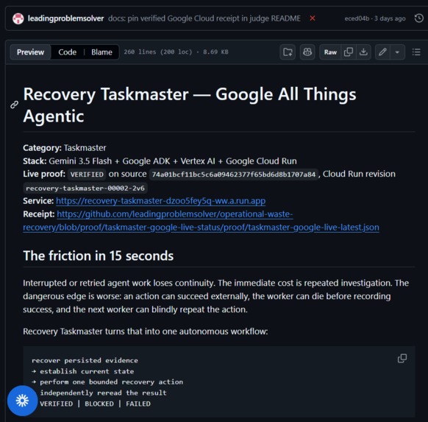
Task: Switch to the Preview tab
Action: 30,52
